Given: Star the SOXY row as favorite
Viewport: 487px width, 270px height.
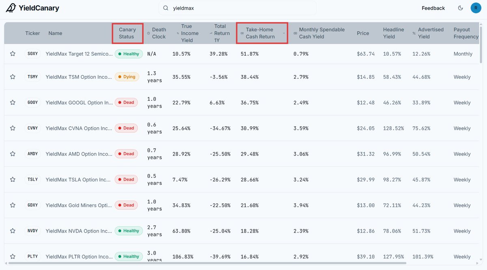Looking at the screenshot, I should 13,54.
